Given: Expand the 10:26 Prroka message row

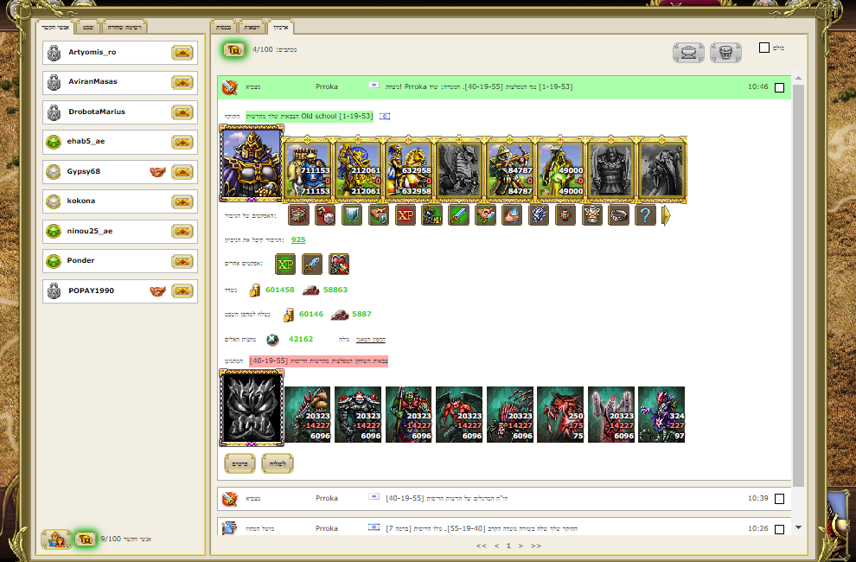Looking at the screenshot, I should point(504,527).
